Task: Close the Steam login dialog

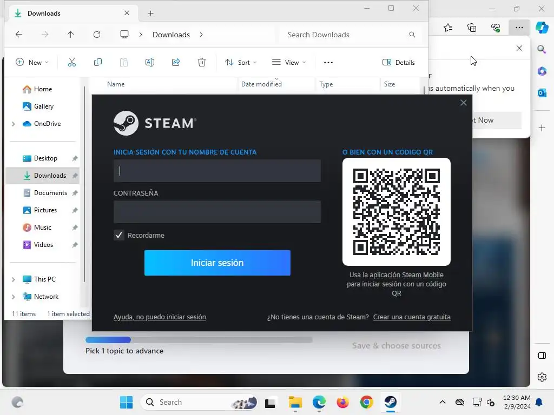Action: point(464,103)
